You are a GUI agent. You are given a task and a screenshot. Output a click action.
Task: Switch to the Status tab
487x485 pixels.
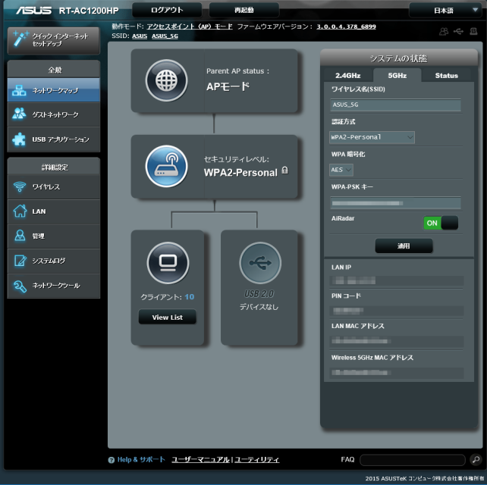(446, 76)
